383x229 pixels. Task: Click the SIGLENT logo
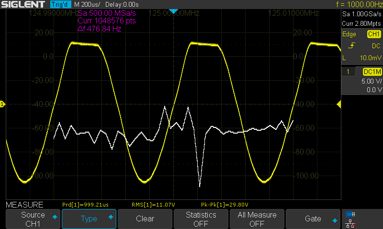(23, 5)
